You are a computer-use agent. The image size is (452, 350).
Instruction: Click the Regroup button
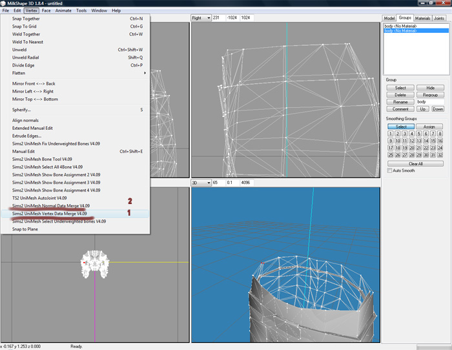tap(430, 95)
